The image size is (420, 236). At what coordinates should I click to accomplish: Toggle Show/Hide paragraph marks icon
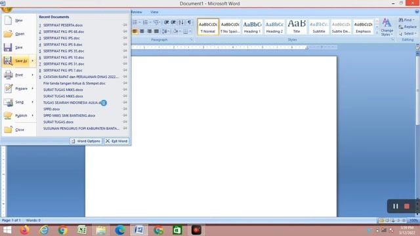pos(189,22)
